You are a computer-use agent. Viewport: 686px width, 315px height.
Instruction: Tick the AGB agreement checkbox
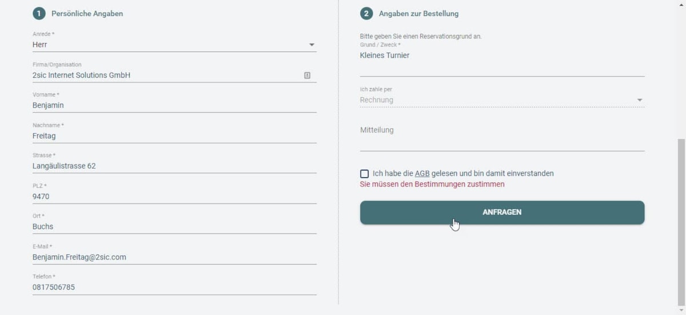(365, 174)
